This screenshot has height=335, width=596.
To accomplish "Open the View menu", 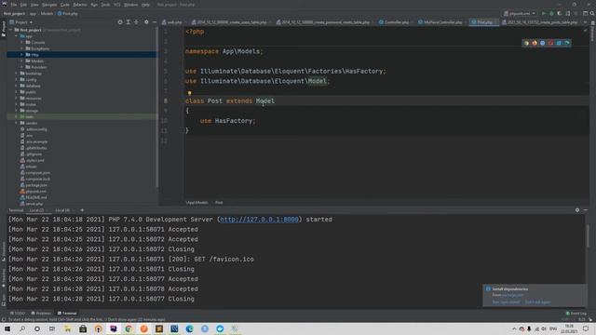I will [34, 5].
